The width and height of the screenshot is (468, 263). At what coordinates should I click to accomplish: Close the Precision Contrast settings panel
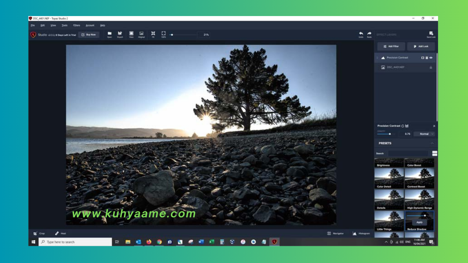point(434,126)
